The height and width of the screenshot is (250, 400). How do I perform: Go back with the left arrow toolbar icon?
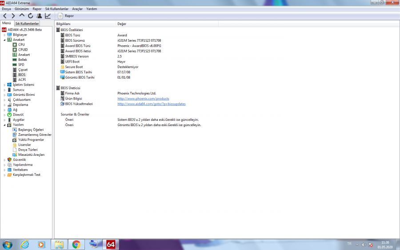click(5, 16)
